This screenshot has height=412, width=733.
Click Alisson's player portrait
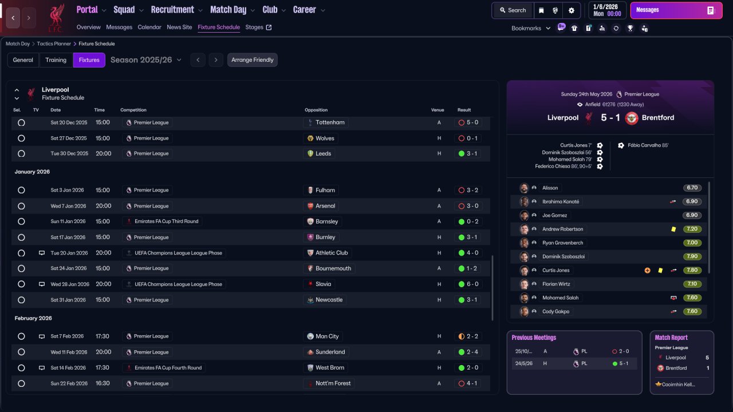524,188
